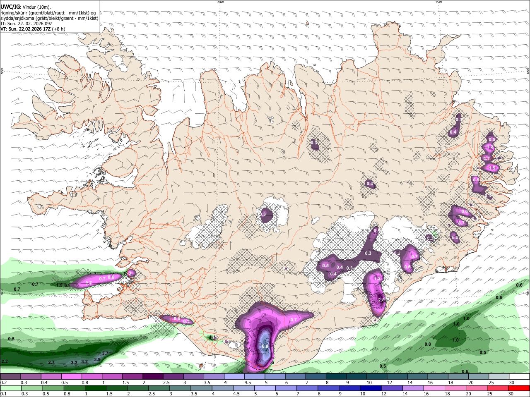530x397 pixels.
Task: Select the '2.2' value at the map edge
Action: click(x=5, y=361)
